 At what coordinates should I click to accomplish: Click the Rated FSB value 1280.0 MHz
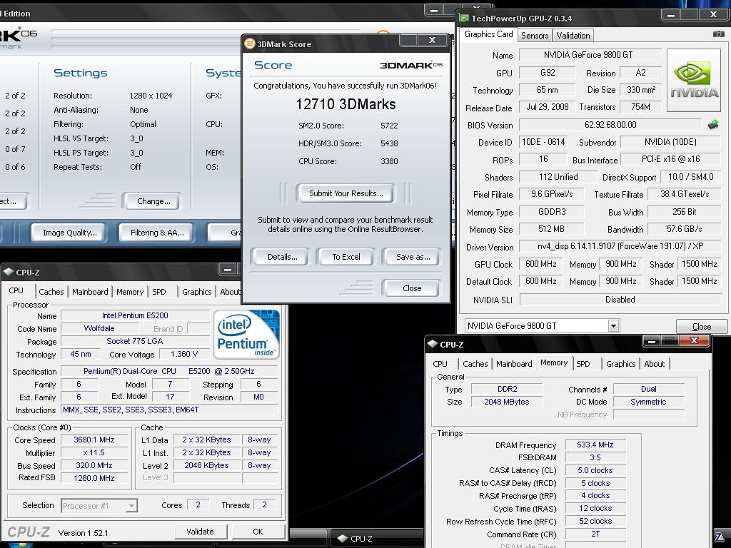[94, 478]
